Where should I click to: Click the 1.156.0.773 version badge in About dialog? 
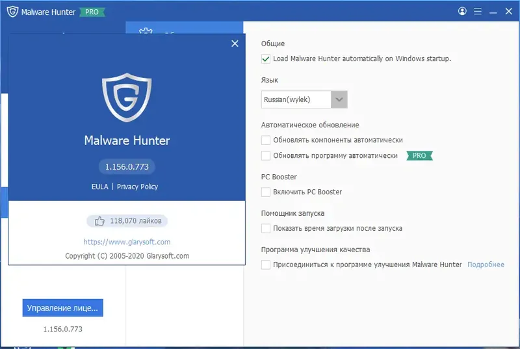(x=127, y=167)
